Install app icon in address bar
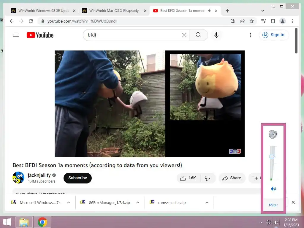 tap(233, 21)
